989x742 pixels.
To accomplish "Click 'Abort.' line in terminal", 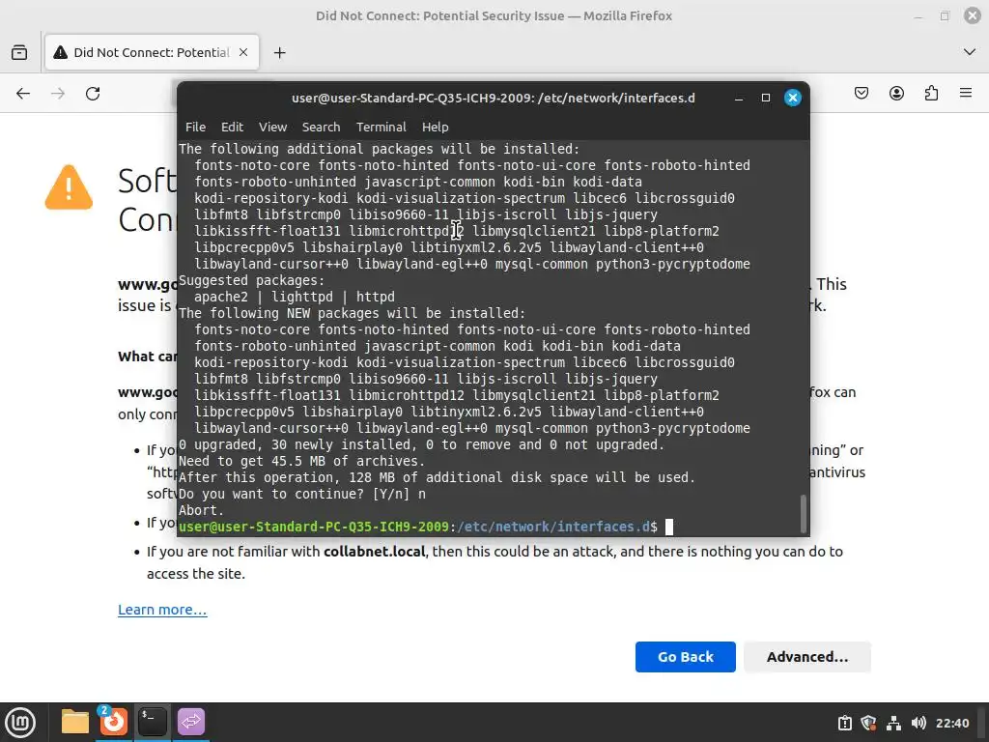I will pyautogui.click(x=201, y=510).
